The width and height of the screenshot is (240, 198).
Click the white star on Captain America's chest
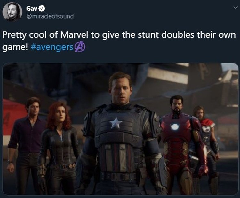[x=116, y=123]
